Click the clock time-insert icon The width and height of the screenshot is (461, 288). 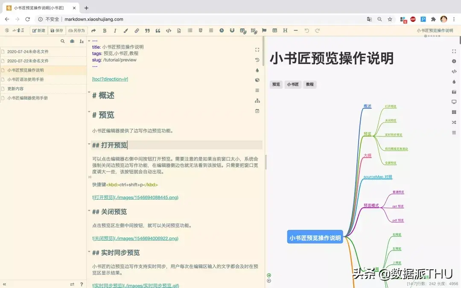(222, 30)
